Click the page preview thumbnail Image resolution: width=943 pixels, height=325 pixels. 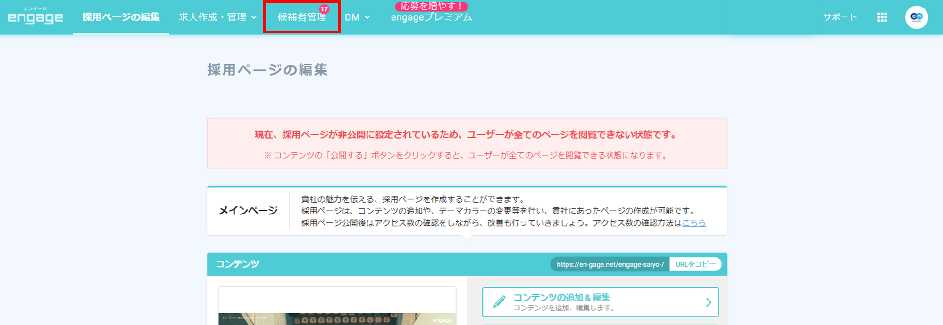337,306
